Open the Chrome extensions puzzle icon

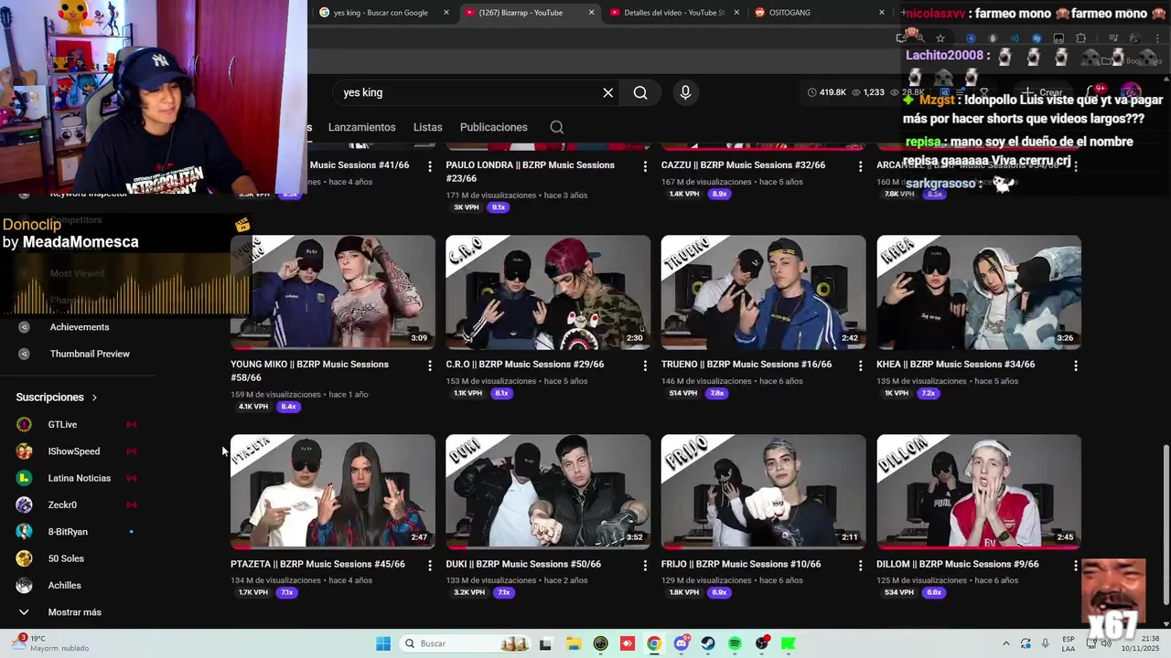[1080, 38]
